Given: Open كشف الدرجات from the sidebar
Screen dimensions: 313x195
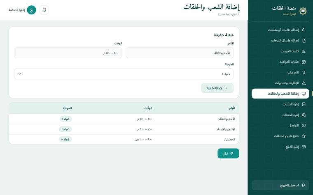Looking at the screenshot, I should (280, 51).
